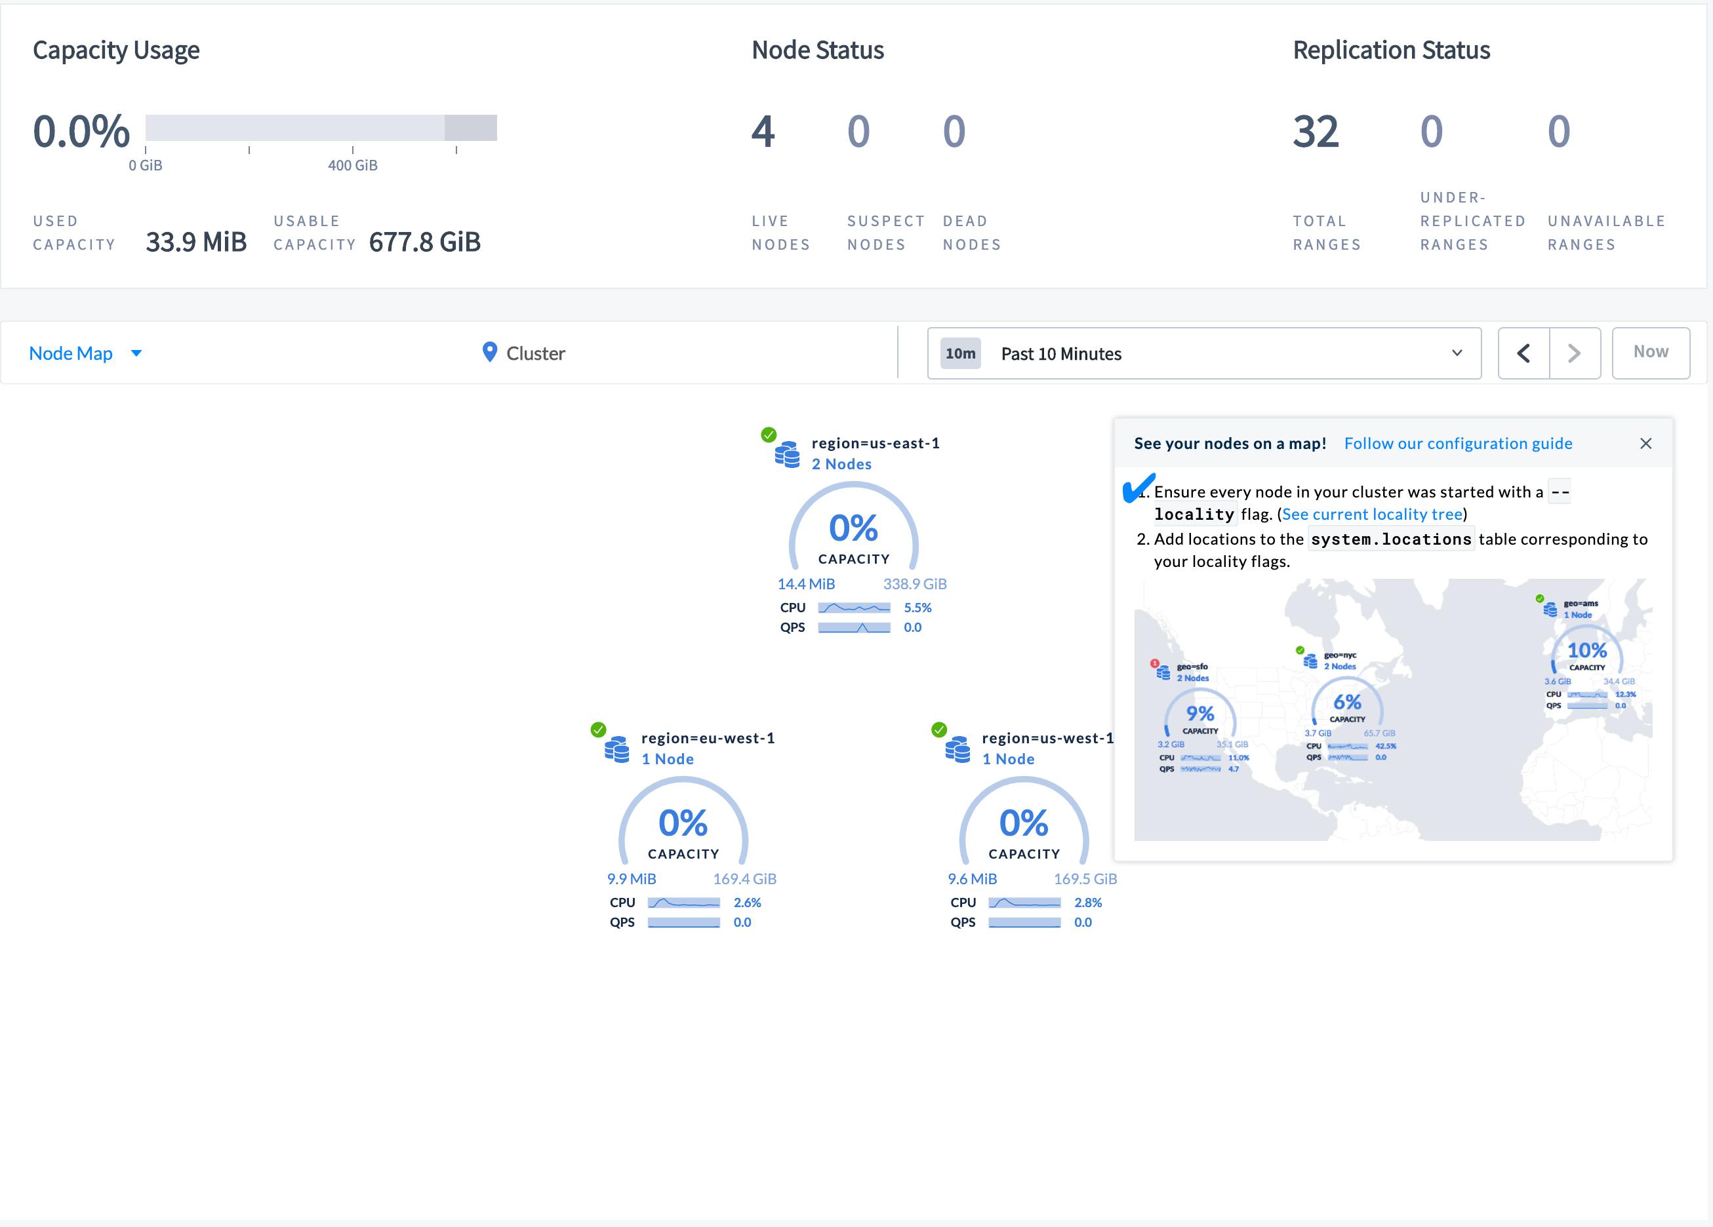Click the 10m time range badge
The height and width of the screenshot is (1227, 1713).
960,353
